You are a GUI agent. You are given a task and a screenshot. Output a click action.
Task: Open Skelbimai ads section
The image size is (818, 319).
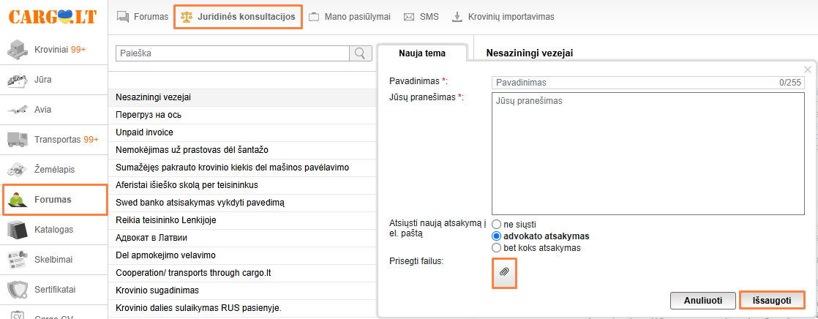pos(54,259)
